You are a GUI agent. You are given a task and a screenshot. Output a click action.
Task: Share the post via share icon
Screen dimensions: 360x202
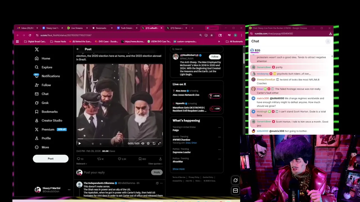point(160,159)
